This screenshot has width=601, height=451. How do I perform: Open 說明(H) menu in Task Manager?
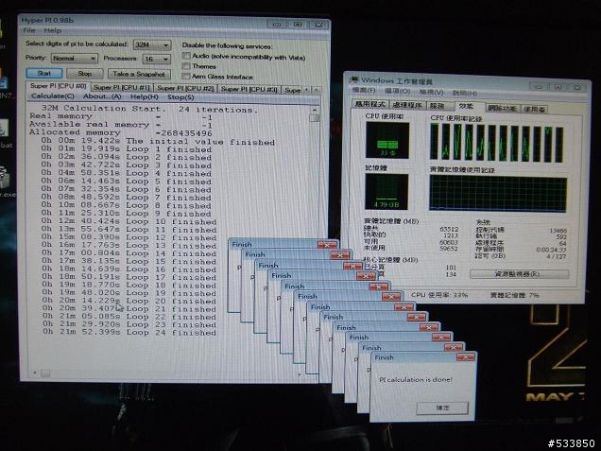(465, 93)
